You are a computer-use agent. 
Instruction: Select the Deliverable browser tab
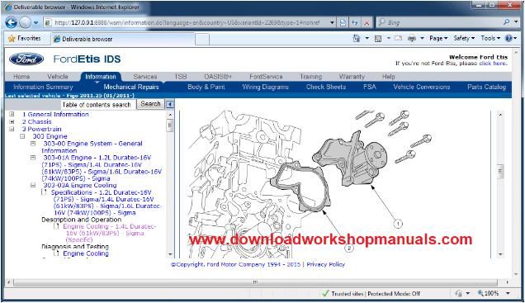123,39
